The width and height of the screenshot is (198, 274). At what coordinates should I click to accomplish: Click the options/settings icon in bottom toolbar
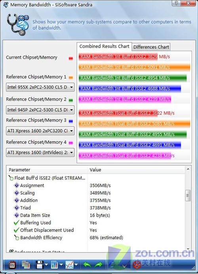(12, 265)
